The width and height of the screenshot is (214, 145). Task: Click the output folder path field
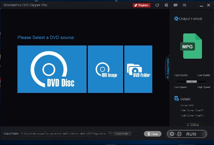coord(64,134)
